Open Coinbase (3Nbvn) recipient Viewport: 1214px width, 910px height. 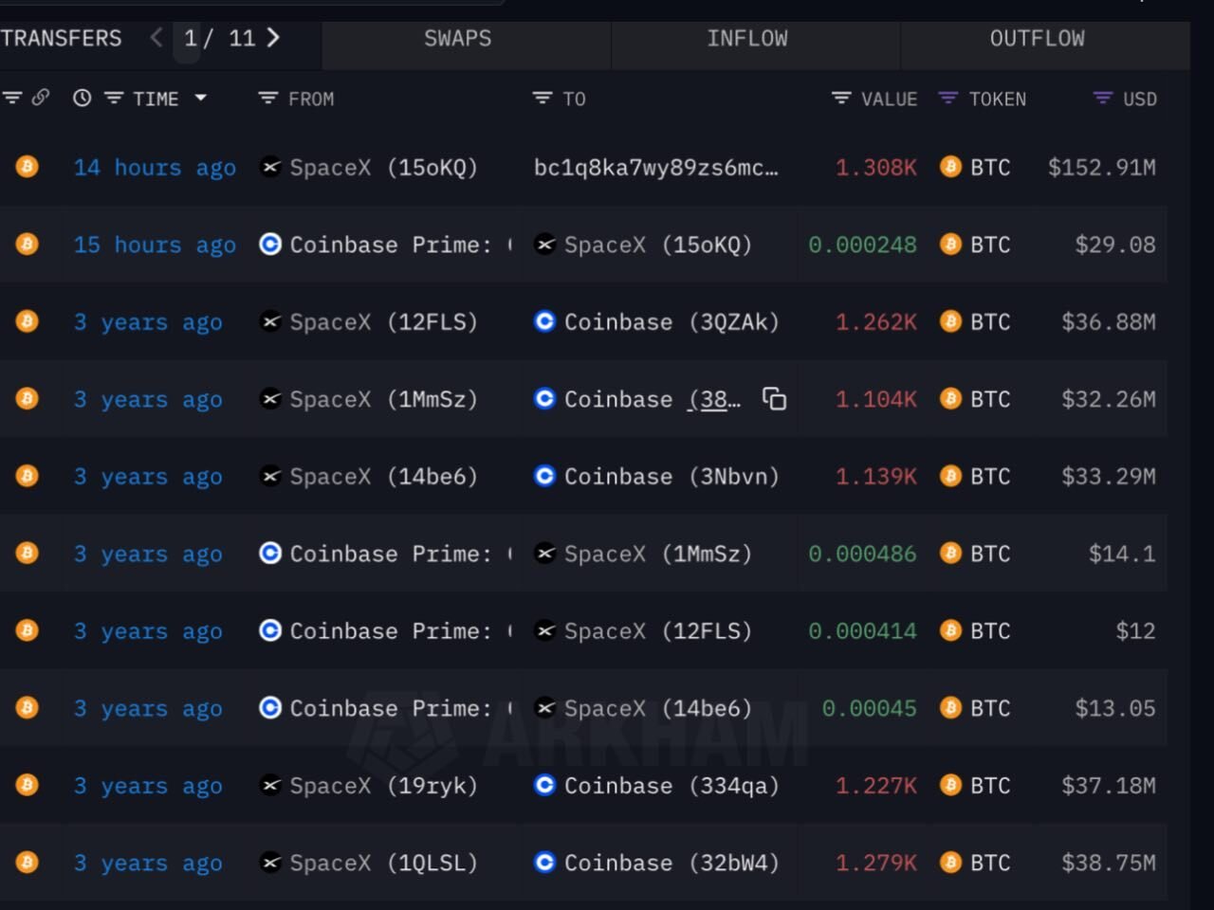point(671,477)
